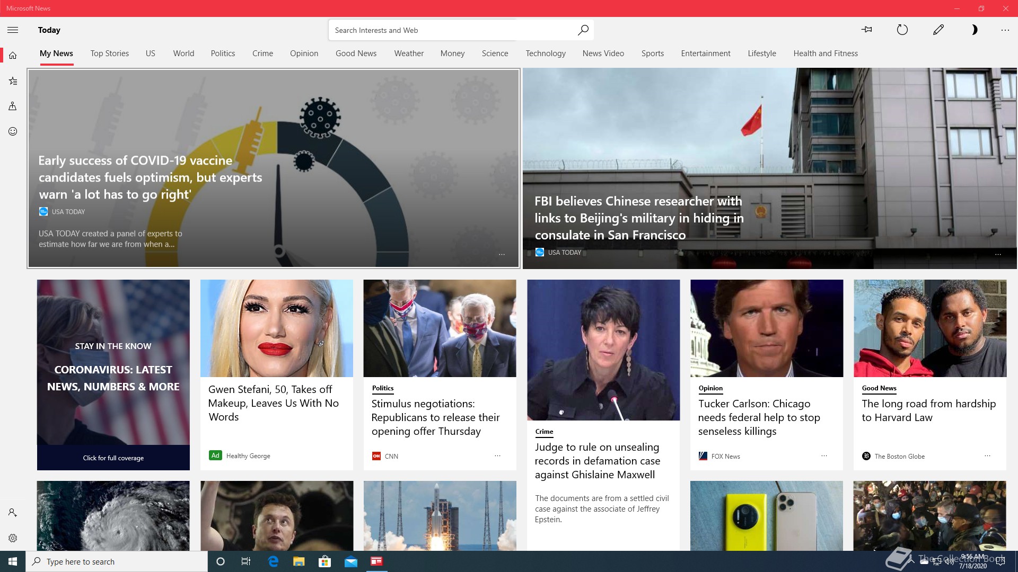Go to Home in sidebar
Screen dimensions: 1018x572
(x=13, y=56)
